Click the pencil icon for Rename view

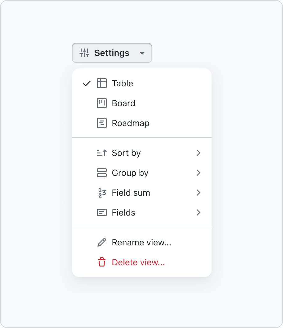click(101, 242)
